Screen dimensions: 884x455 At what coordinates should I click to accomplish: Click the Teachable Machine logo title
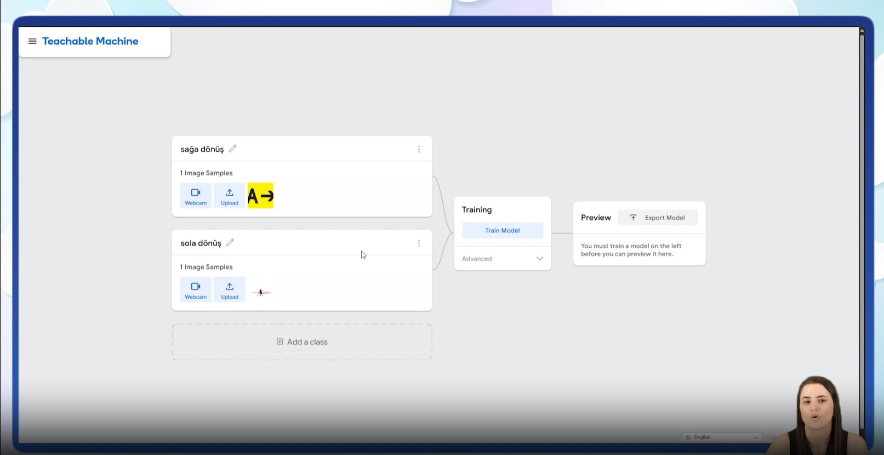point(90,41)
